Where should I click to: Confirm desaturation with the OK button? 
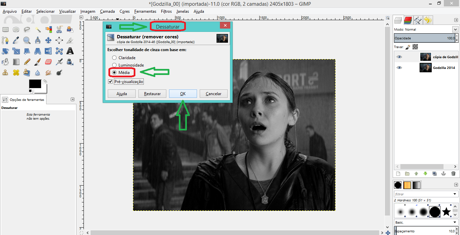pos(183,94)
